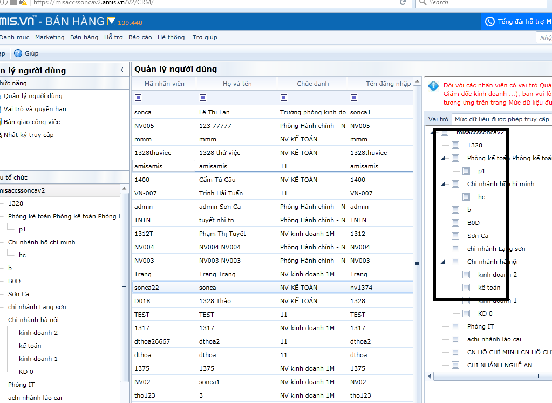Viewport: 552px width, 403px height.
Task: Open the Báo cáo menu
Action: point(140,37)
